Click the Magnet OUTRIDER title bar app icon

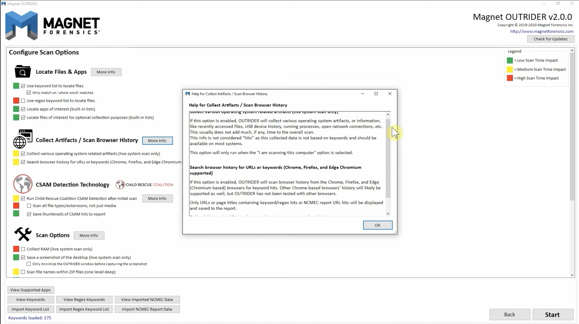4,4
